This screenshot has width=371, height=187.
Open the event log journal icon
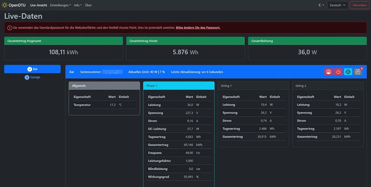click(358, 72)
